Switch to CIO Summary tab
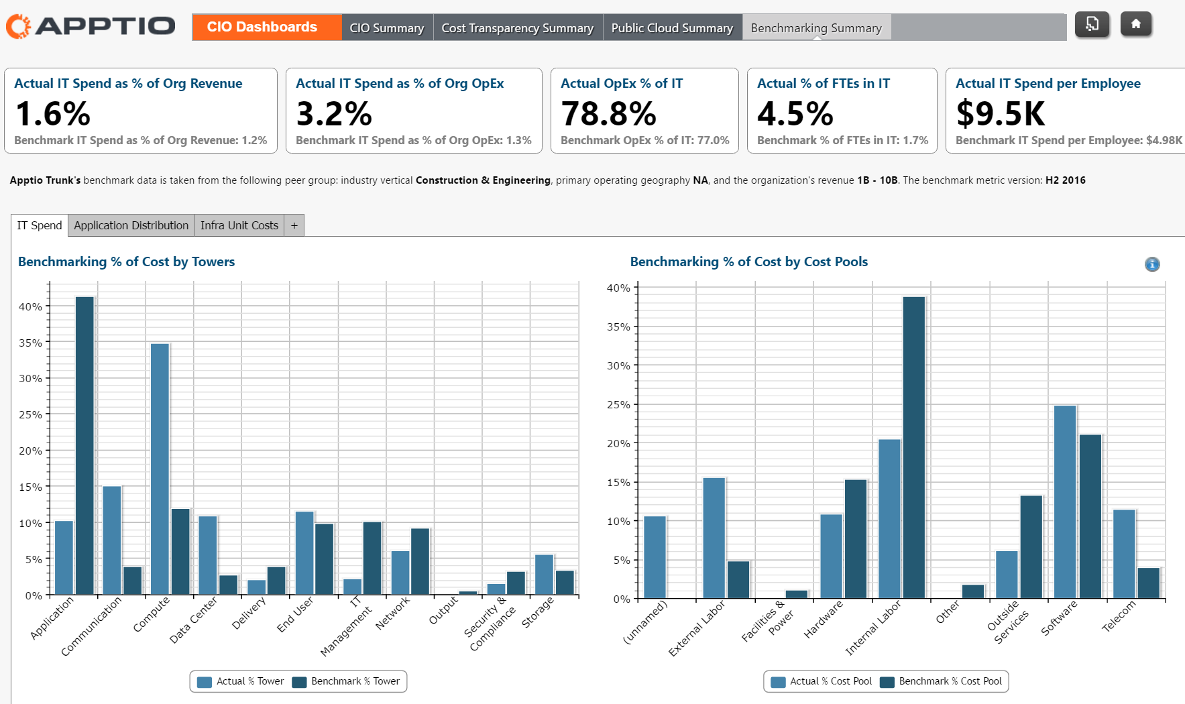The width and height of the screenshot is (1185, 704). pos(387,27)
